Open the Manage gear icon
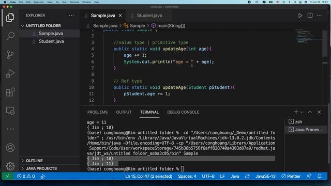This screenshot has width=331, height=186. coord(10,166)
